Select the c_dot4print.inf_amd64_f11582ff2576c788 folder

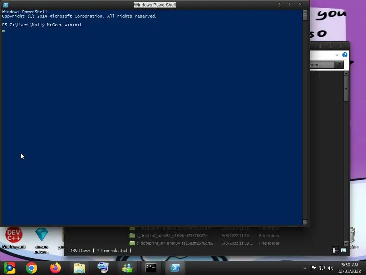(175, 243)
